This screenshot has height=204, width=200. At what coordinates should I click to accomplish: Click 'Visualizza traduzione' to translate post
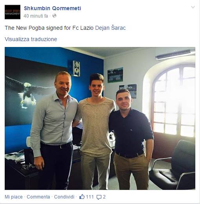tap(31, 39)
